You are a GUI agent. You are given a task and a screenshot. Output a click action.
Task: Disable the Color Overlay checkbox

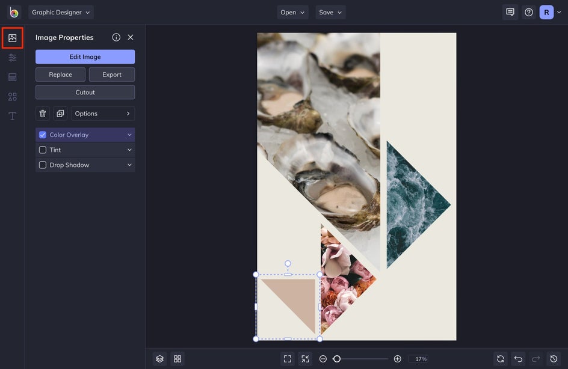(x=43, y=135)
